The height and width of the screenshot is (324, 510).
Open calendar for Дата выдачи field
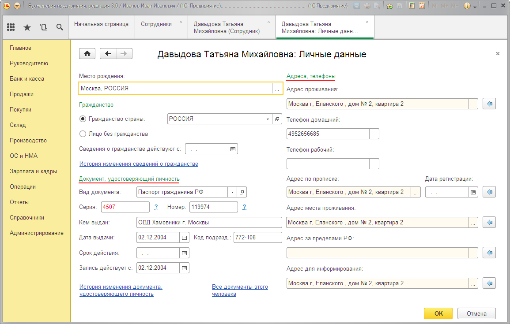(x=184, y=237)
